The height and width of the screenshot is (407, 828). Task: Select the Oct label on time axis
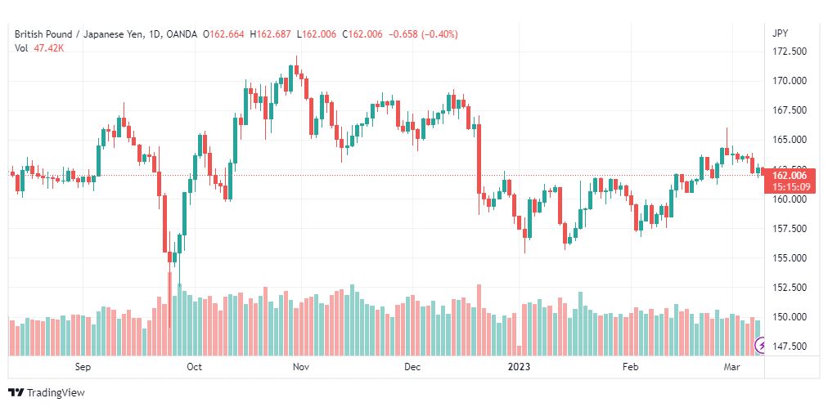(x=195, y=367)
